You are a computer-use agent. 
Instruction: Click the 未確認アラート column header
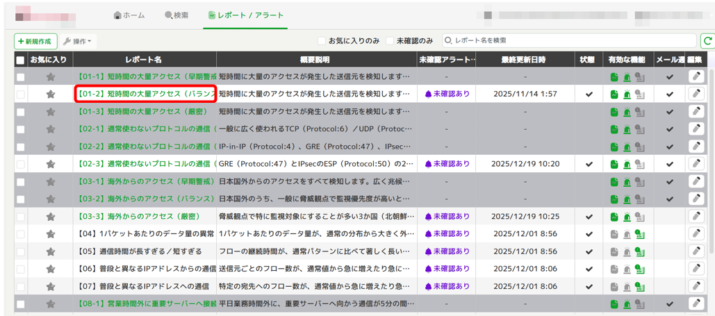click(x=446, y=60)
